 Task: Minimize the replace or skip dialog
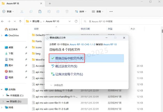(106, 38)
